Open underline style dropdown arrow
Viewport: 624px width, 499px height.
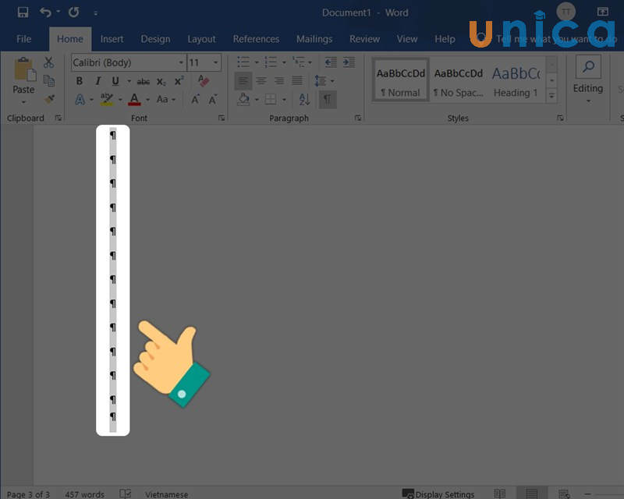click(x=129, y=81)
